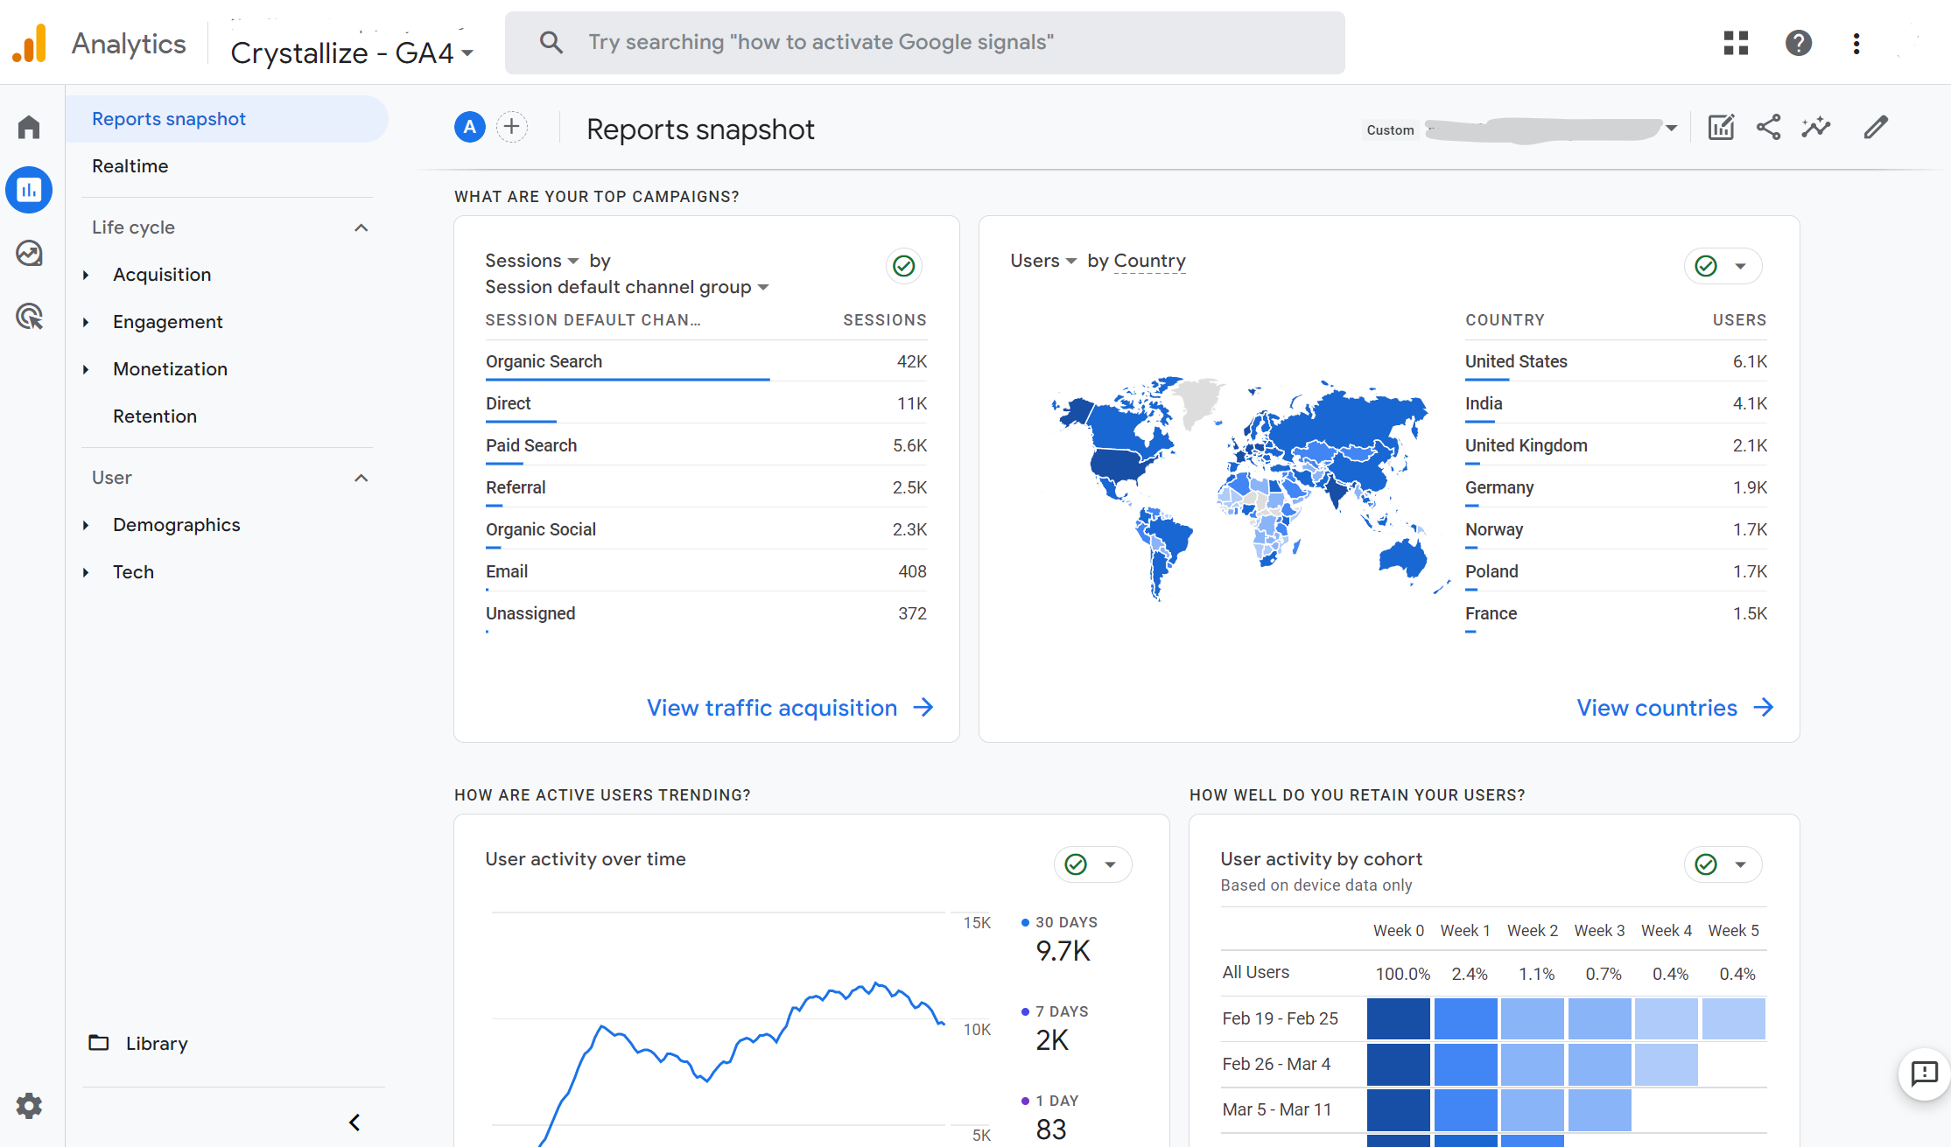Open the Insights sparkline icon

[1816, 128]
